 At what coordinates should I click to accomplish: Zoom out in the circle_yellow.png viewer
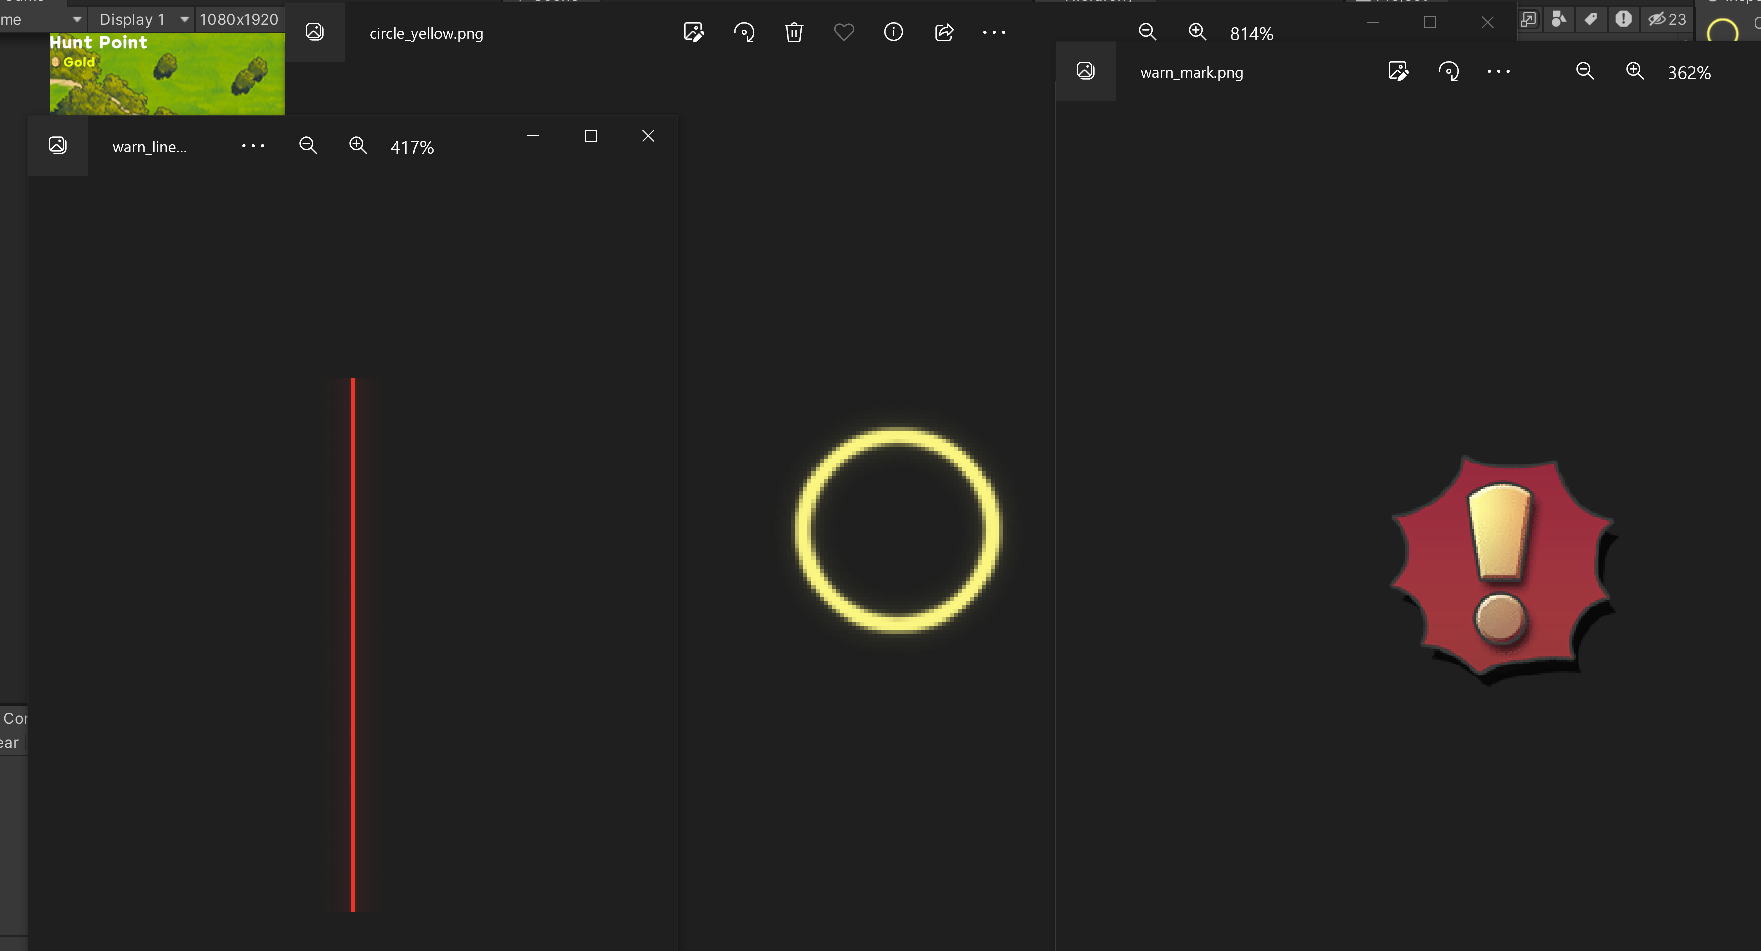pyautogui.click(x=1147, y=32)
